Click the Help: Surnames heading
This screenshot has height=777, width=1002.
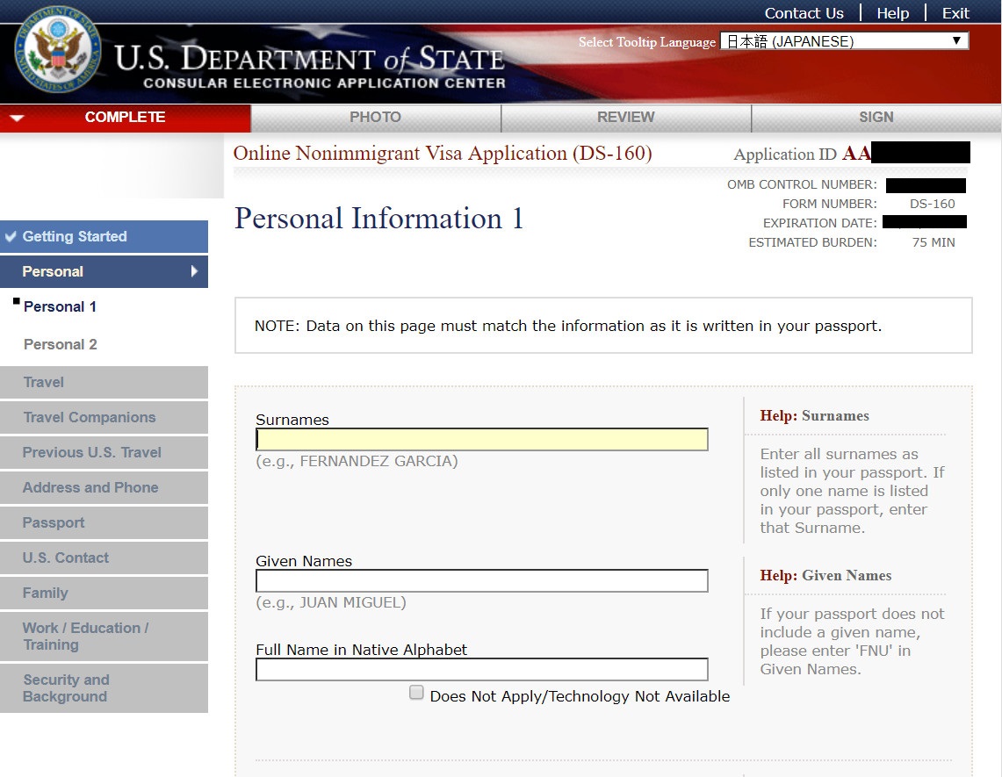814,416
